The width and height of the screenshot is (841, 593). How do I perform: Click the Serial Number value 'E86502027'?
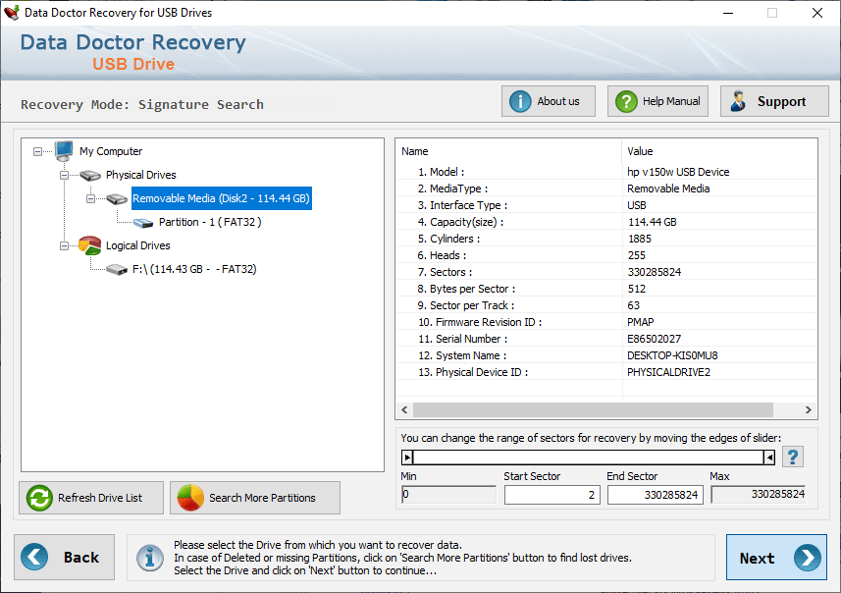654,339
